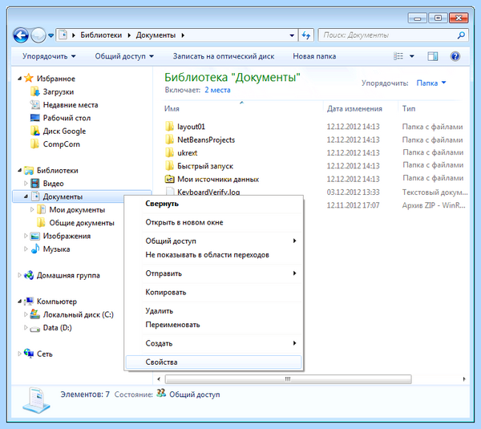Select the NetBeansProjects folder
The width and height of the screenshot is (481, 429).
(200, 140)
